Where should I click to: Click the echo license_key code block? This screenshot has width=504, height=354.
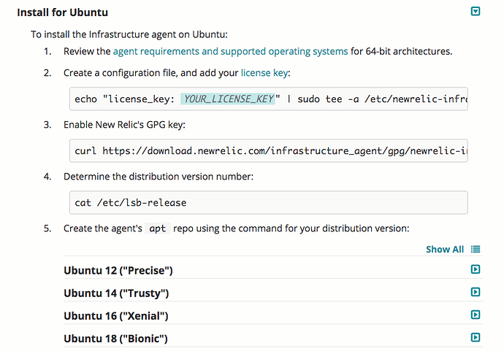coord(268,99)
